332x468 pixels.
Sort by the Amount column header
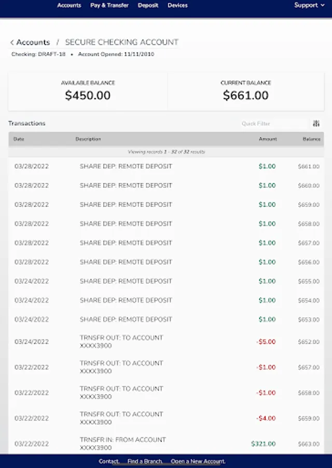(x=268, y=139)
